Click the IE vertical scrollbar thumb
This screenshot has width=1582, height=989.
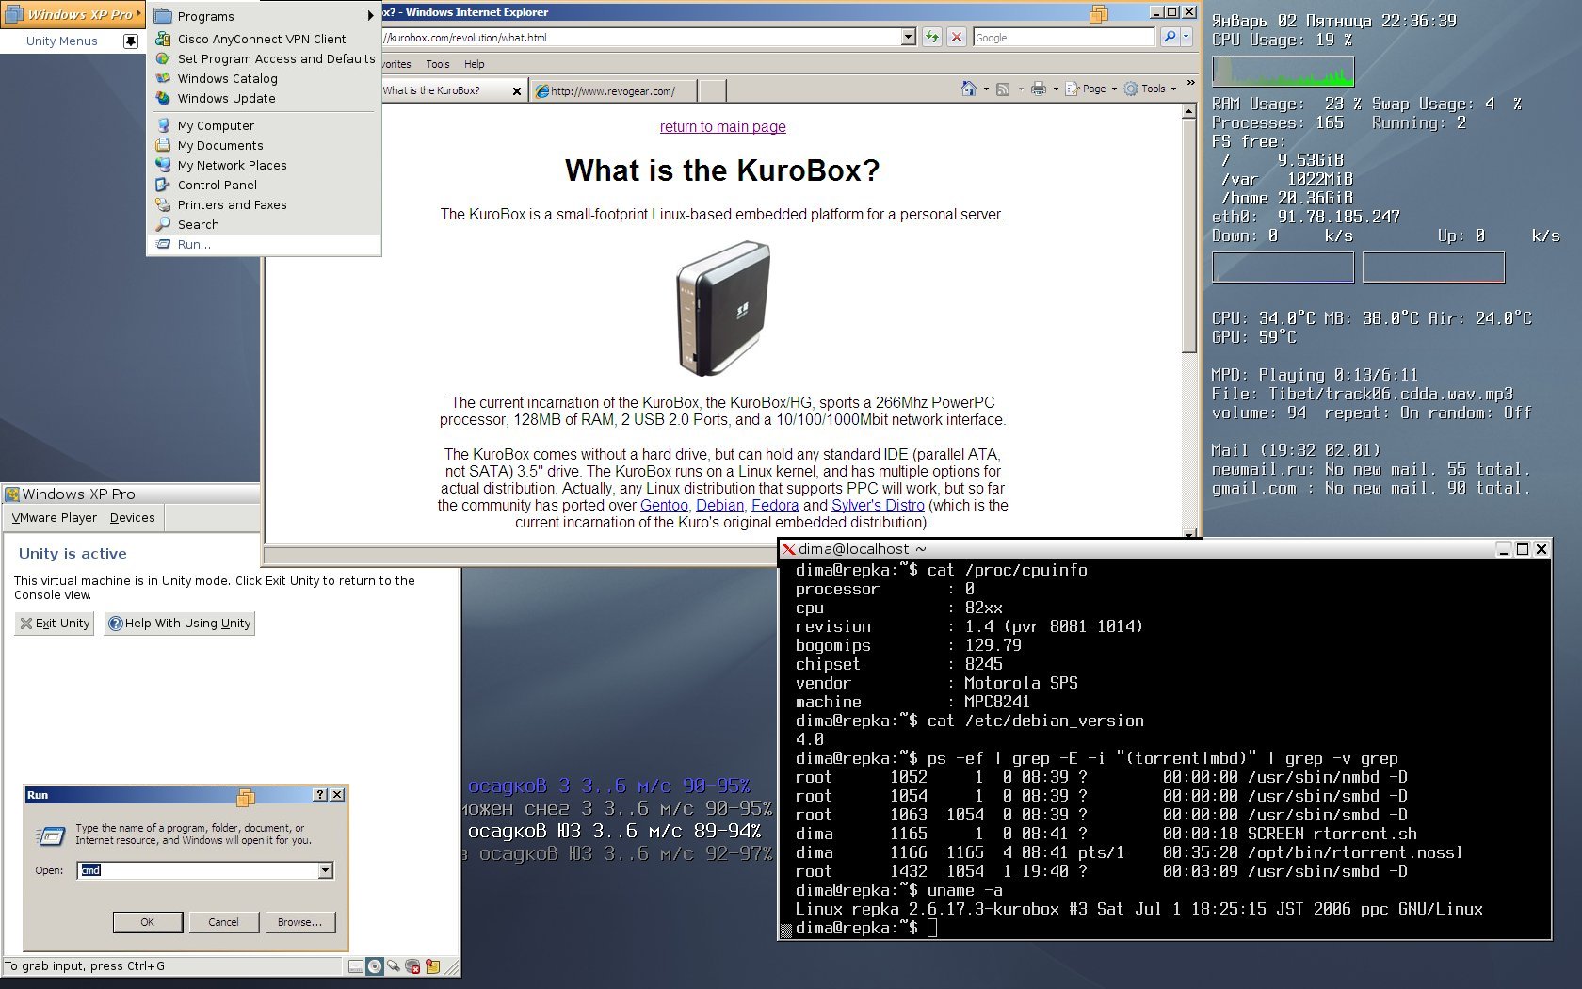pyautogui.click(x=1189, y=235)
